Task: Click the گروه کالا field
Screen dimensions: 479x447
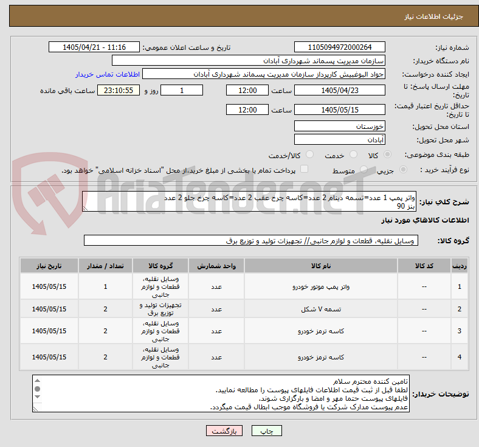Action: click(251, 240)
